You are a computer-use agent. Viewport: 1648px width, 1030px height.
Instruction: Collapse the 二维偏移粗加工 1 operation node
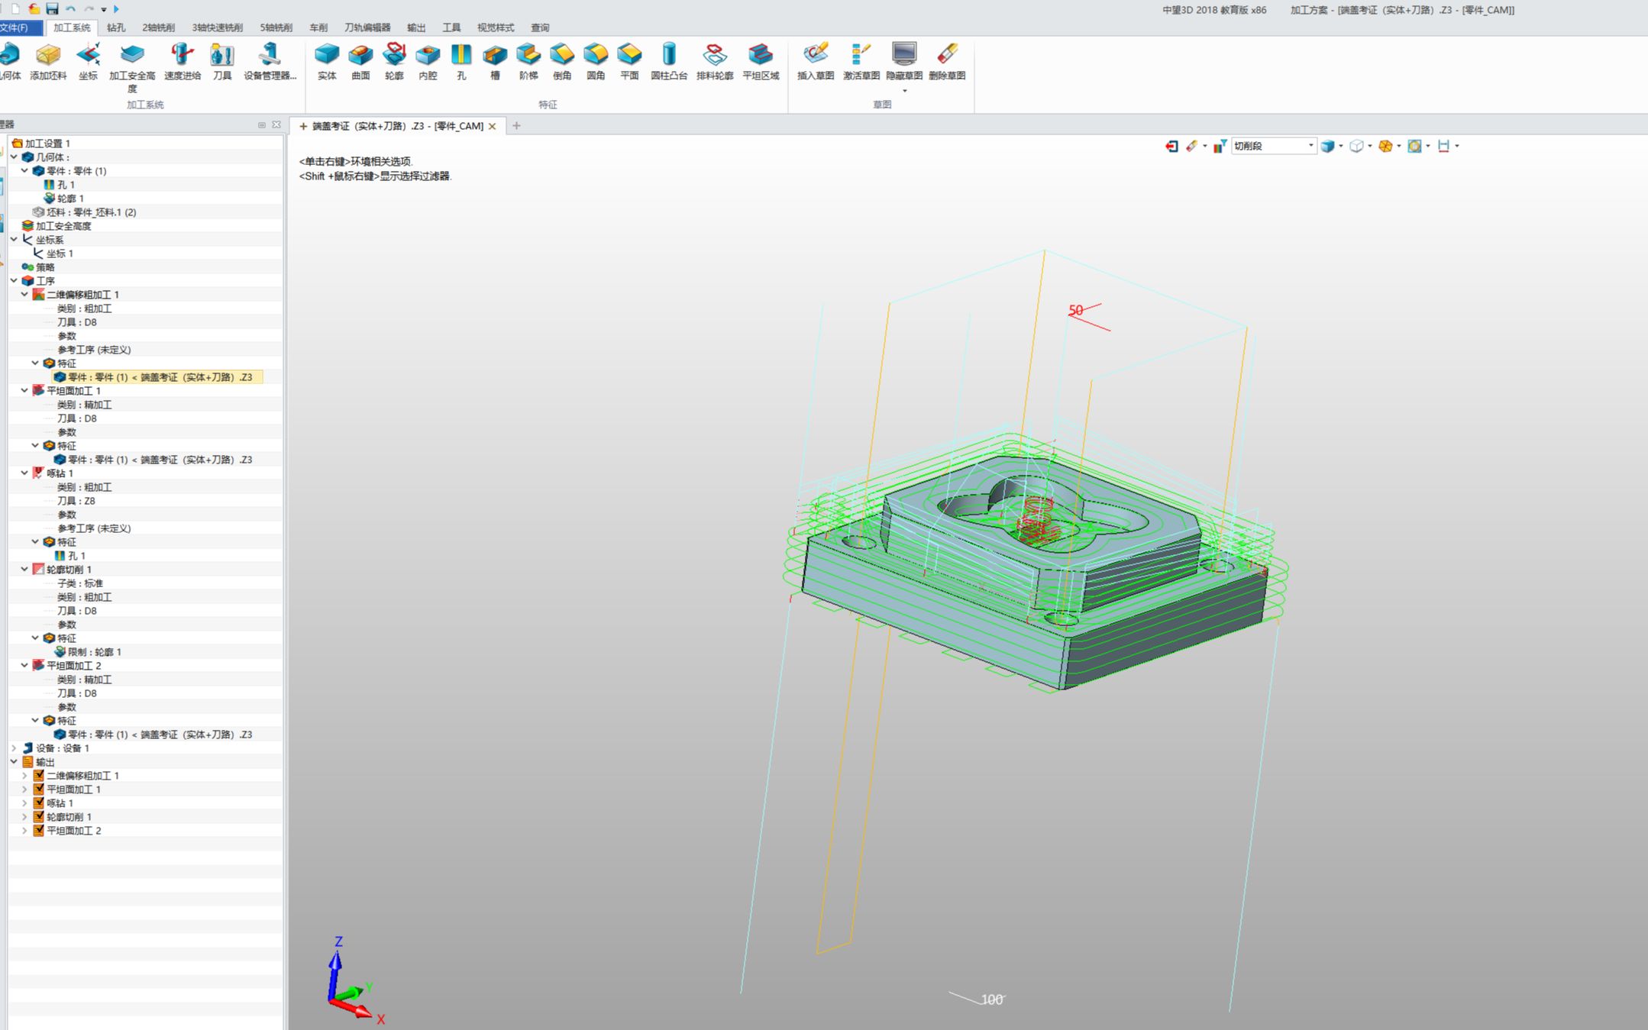(25, 294)
